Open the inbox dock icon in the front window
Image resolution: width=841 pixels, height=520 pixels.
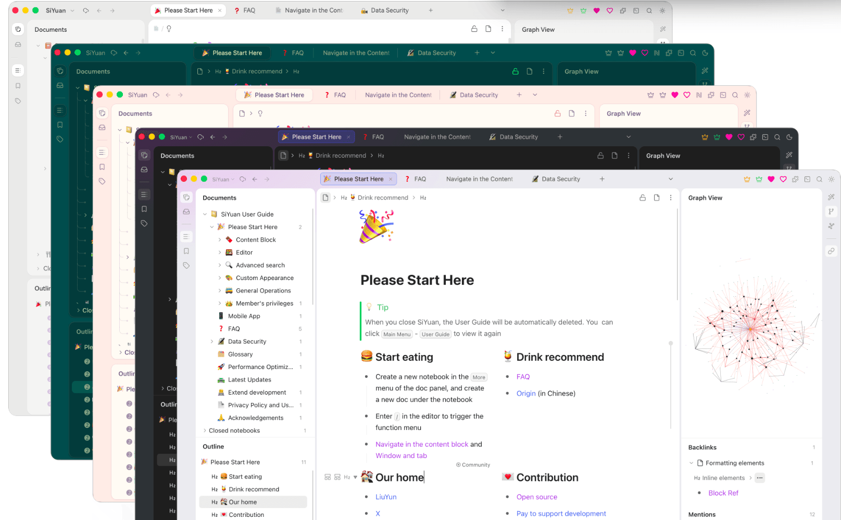[x=186, y=212]
